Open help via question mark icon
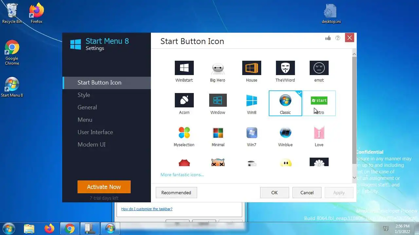Viewport: 419px width, 235px height. coord(338,38)
